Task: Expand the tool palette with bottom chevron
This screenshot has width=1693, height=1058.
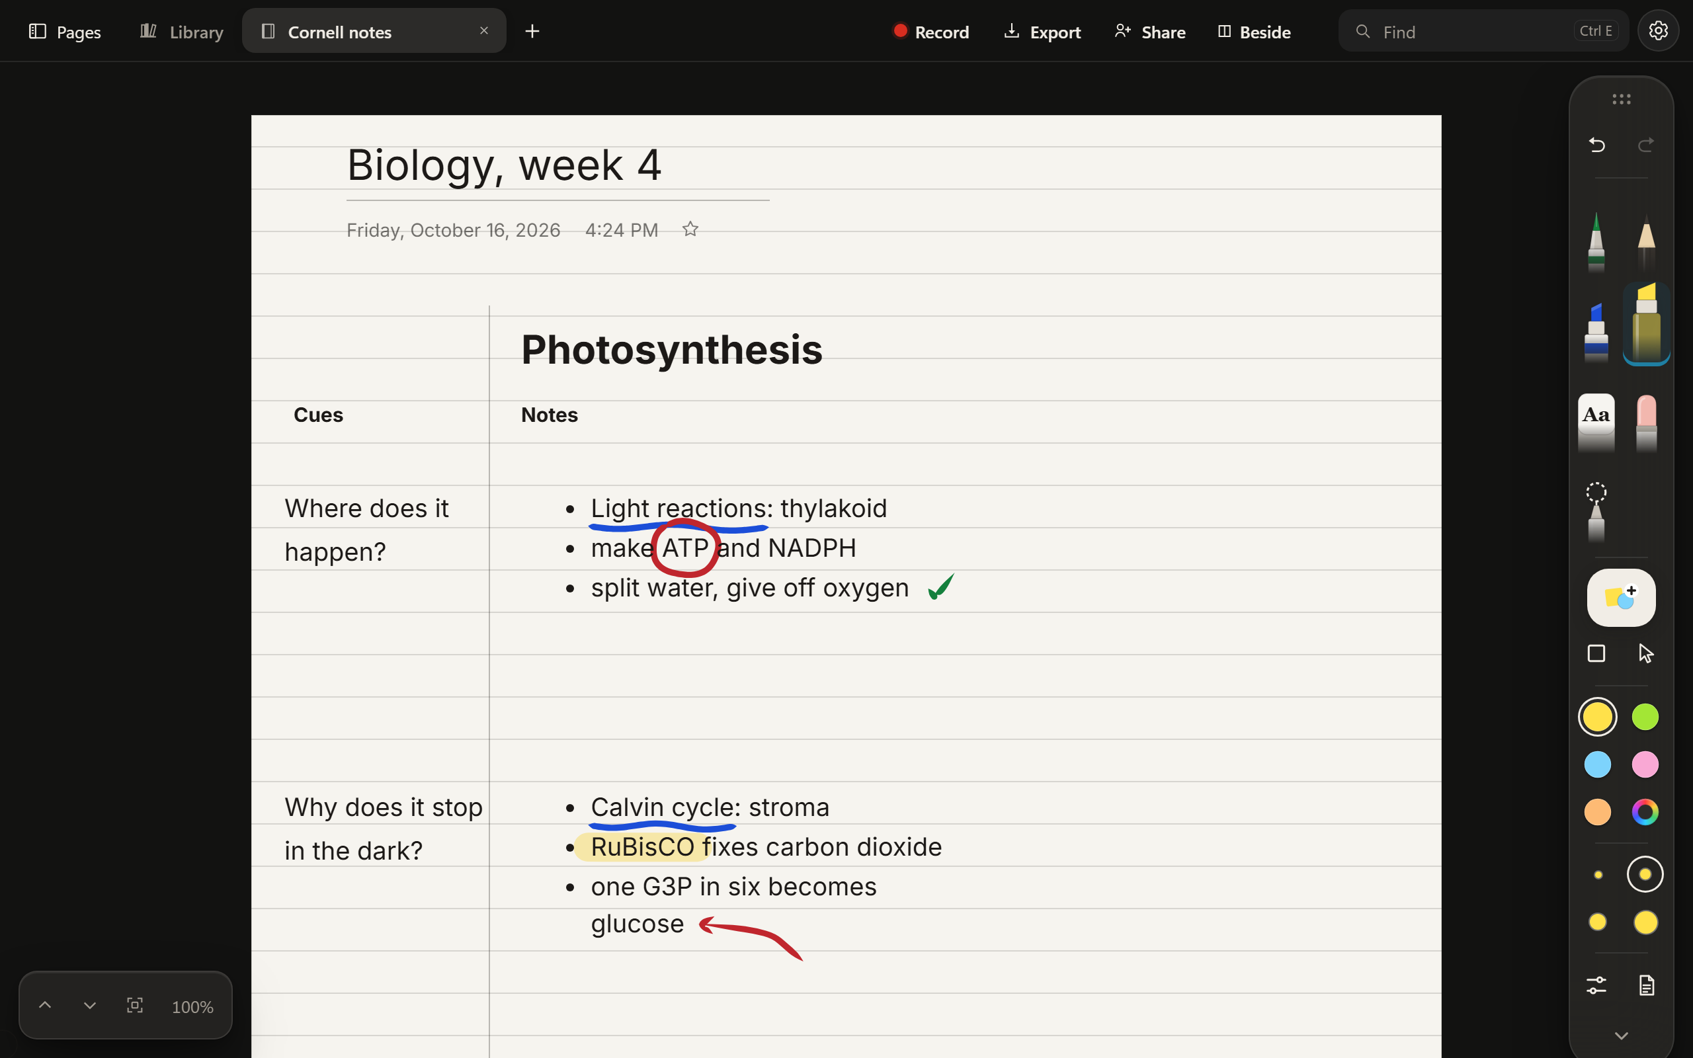Action: point(1622,1036)
